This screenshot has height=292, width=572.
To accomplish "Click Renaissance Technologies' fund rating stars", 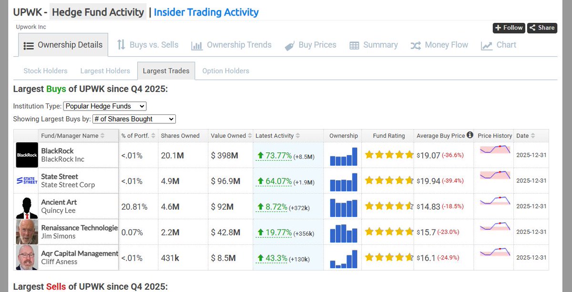I will 389,232.
